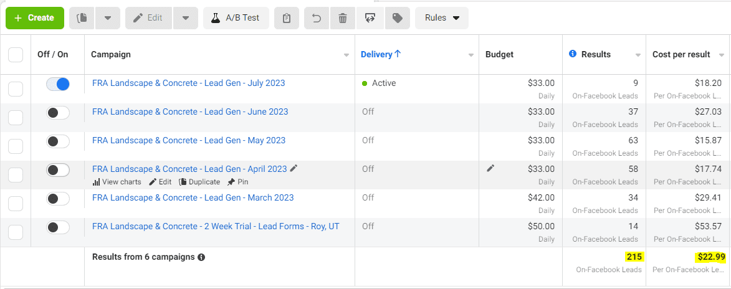Click the trash delete icon
This screenshot has width=731, height=289.
(342, 18)
